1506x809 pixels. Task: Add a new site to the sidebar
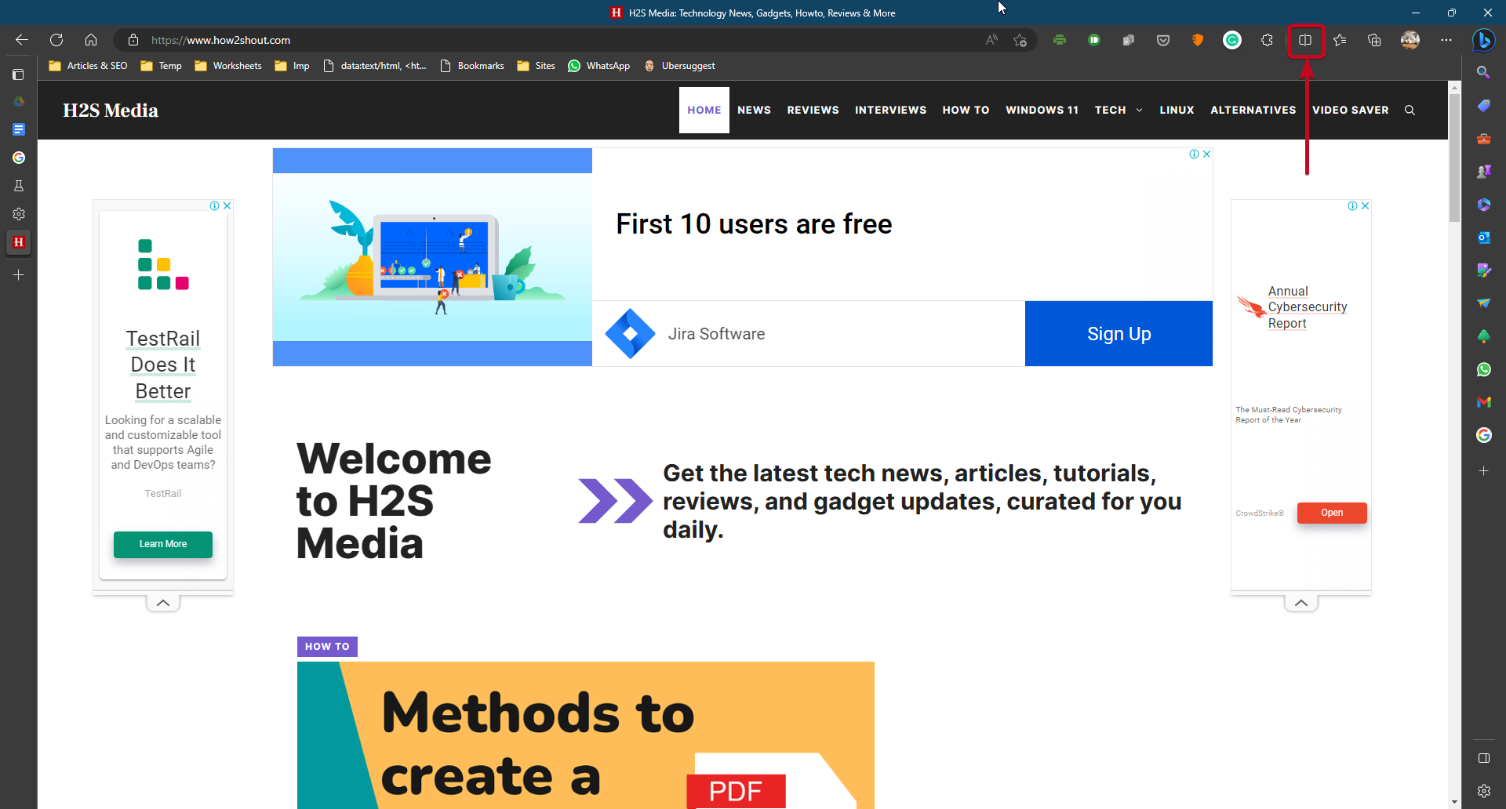click(1483, 471)
